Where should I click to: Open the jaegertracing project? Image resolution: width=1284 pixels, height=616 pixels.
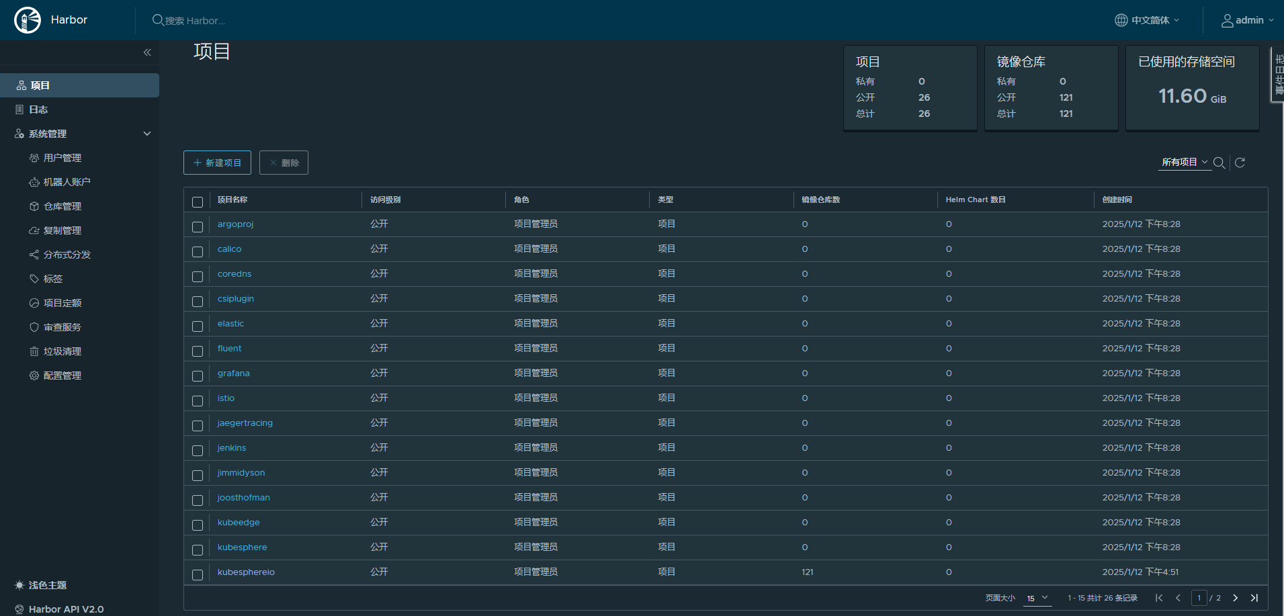(x=245, y=423)
